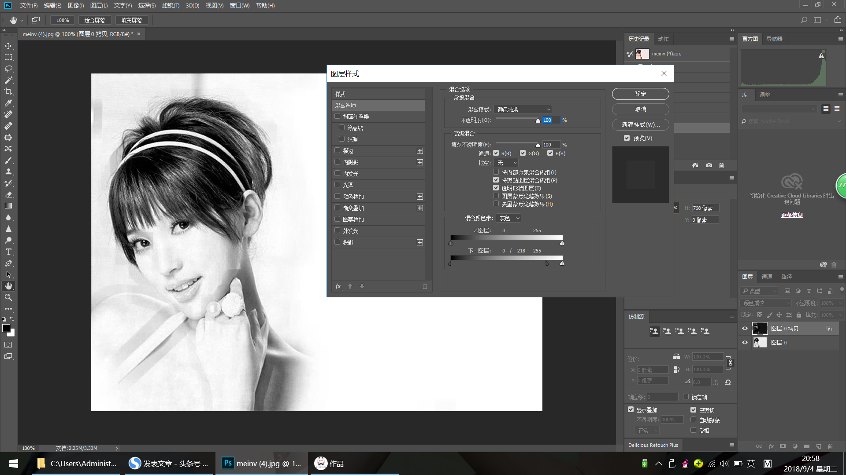
Task: Click the 填充不透明度 value field
Action: pos(551,145)
